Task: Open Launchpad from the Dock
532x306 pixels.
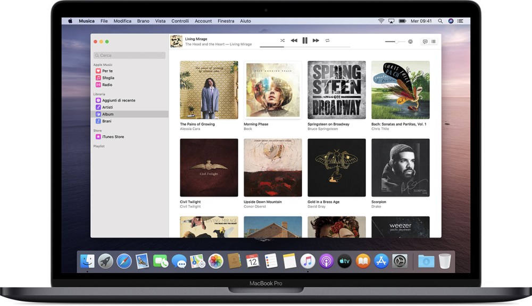Action: pos(105,261)
